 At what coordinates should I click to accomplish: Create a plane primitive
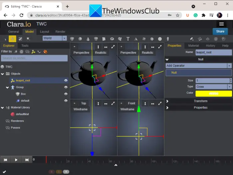[104, 39]
